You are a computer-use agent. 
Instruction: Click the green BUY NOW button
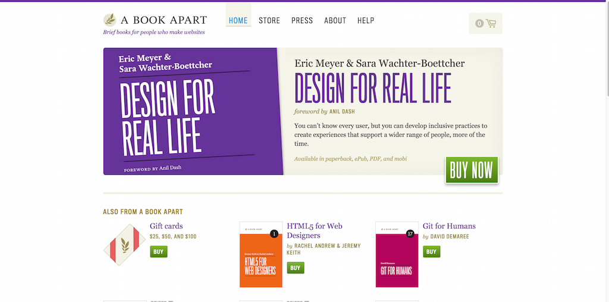click(x=472, y=169)
